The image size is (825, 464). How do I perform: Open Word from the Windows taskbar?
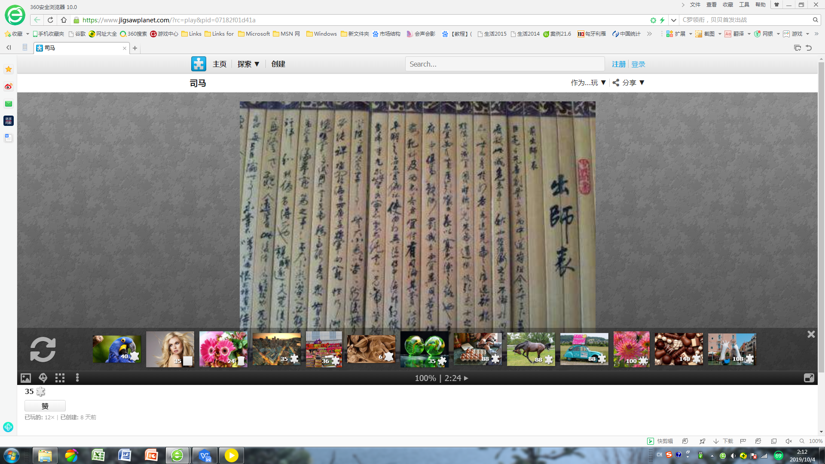pos(125,455)
